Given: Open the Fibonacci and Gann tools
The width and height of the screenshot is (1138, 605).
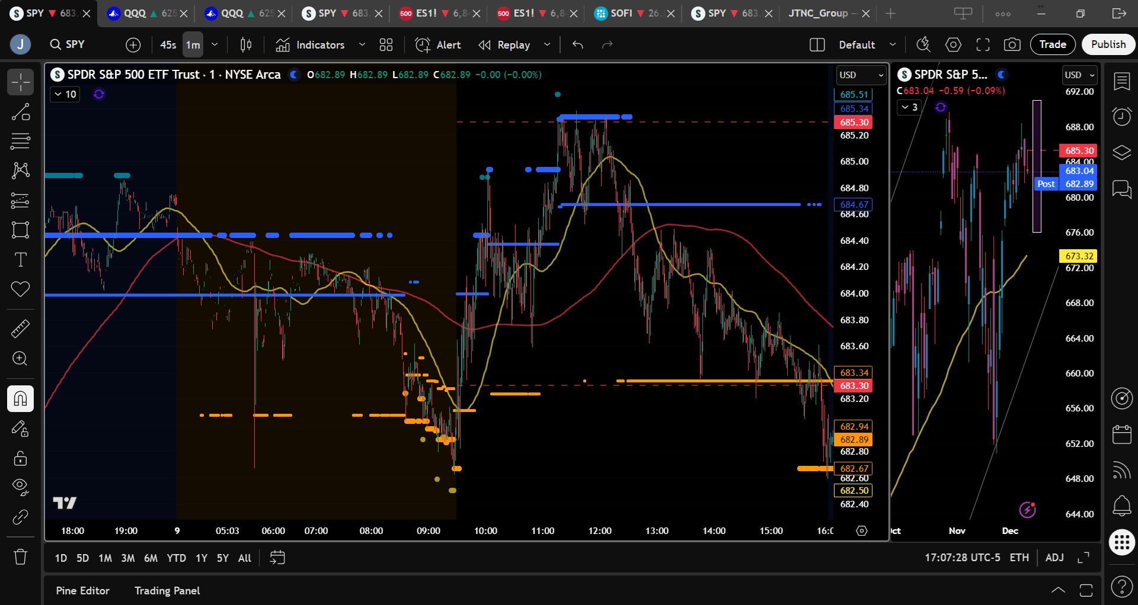Looking at the screenshot, I should [20, 141].
